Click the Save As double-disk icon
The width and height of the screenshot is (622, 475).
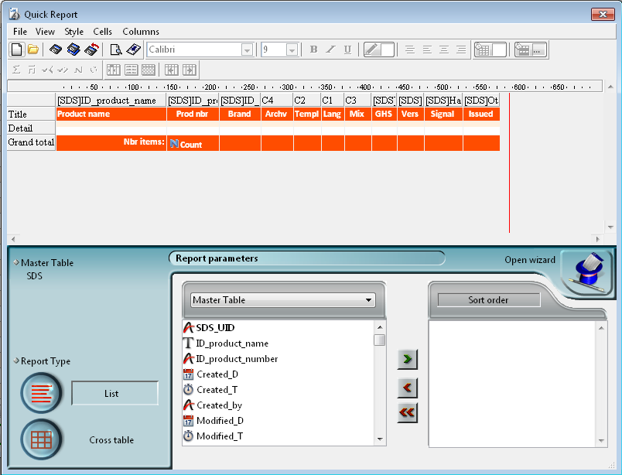(x=73, y=50)
